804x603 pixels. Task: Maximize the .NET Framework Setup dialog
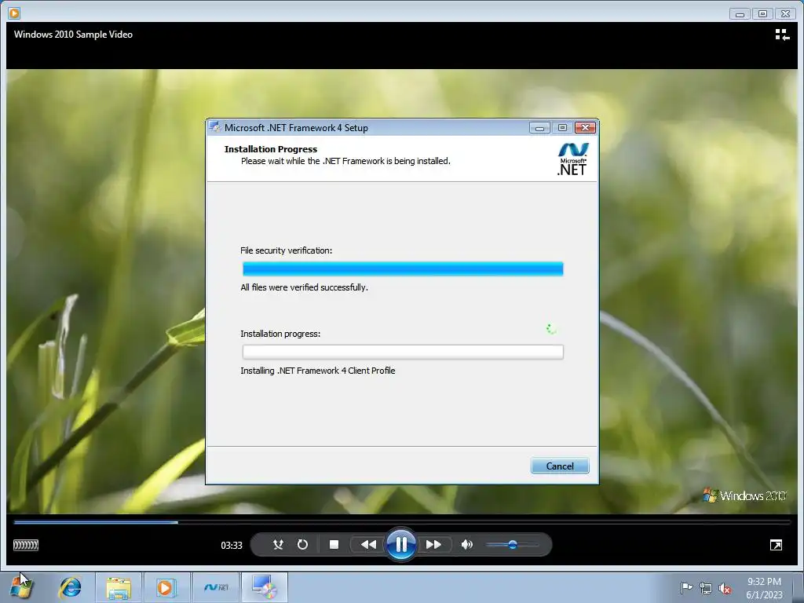(562, 128)
